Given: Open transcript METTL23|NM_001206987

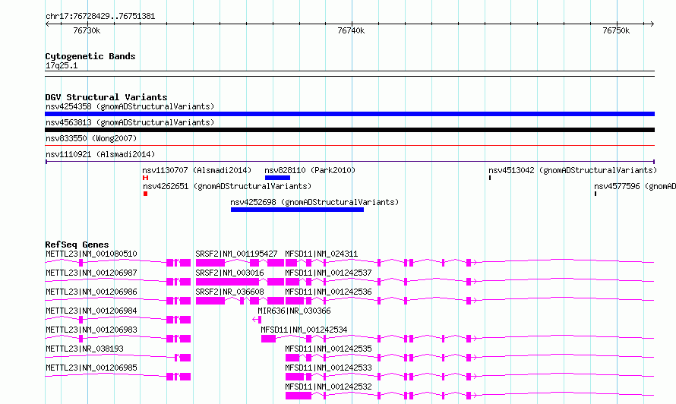Looking at the screenshot, I should [91, 273].
